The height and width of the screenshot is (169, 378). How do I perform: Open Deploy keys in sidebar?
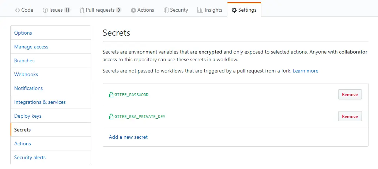[28, 116]
